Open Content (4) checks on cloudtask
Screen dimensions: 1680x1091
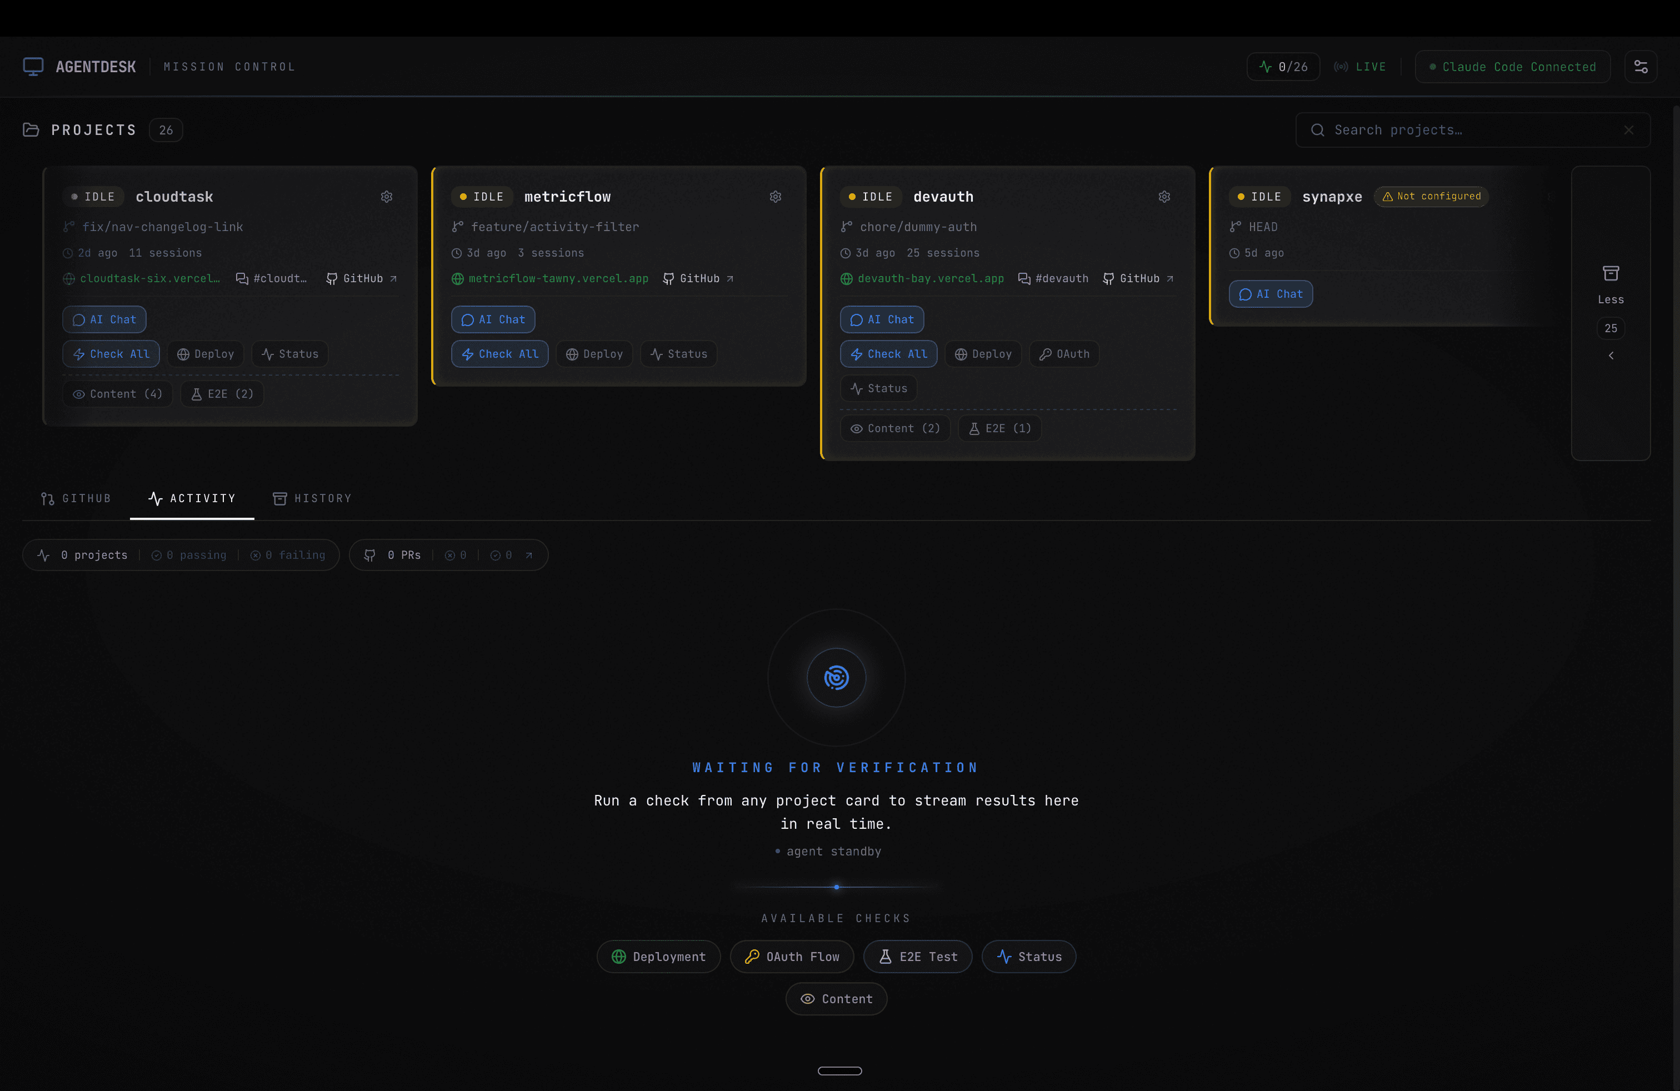(x=118, y=394)
